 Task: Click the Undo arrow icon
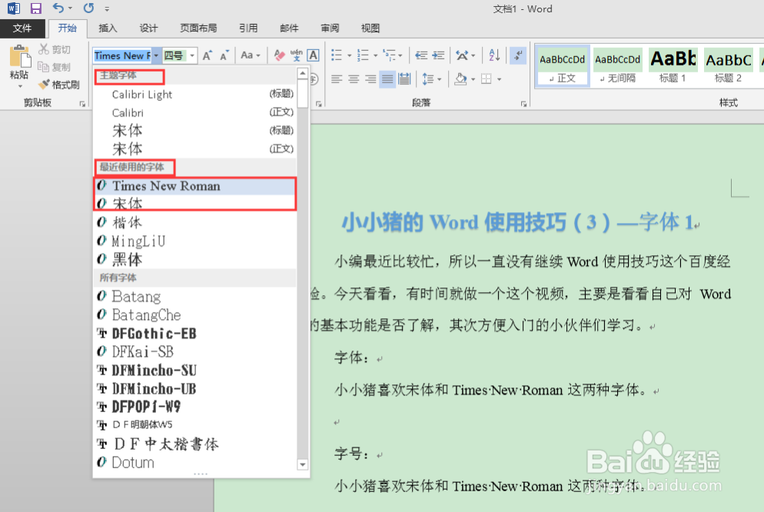pyautogui.click(x=58, y=8)
